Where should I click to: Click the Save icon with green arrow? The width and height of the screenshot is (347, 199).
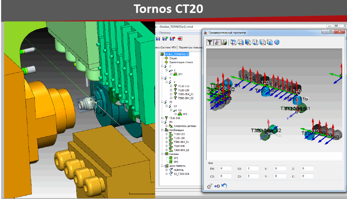click(x=165, y=39)
